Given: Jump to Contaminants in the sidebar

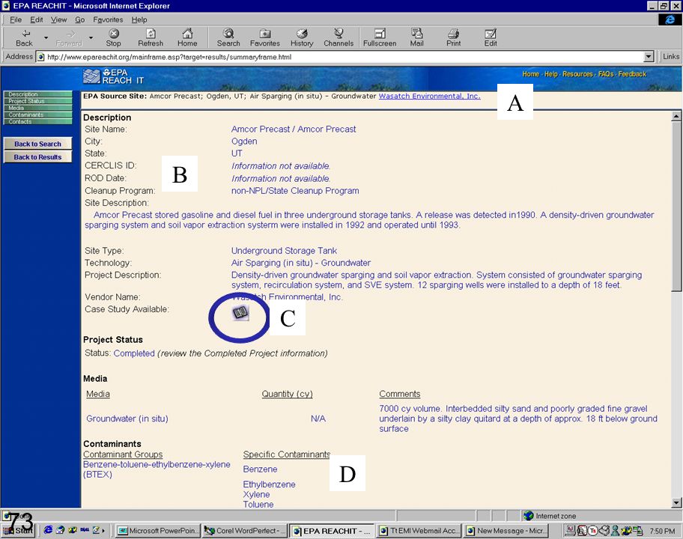Looking at the screenshot, I should pos(38,115).
